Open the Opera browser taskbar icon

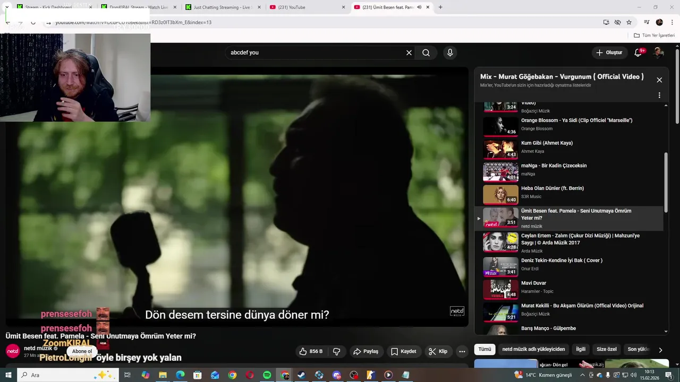[x=250, y=375]
